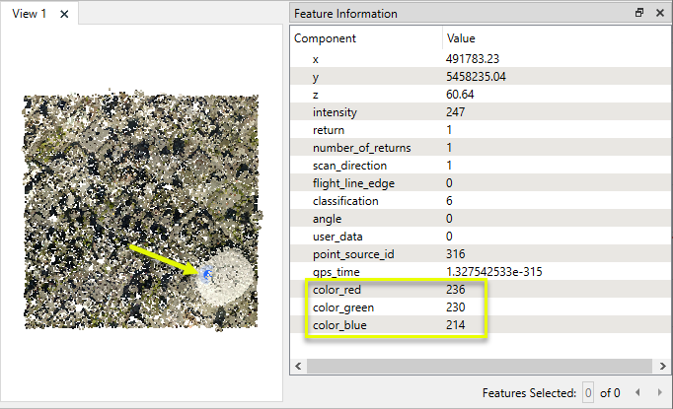Click the blue selected point in cloud
The height and width of the screenshot is (409, 673).
[207, 274]
